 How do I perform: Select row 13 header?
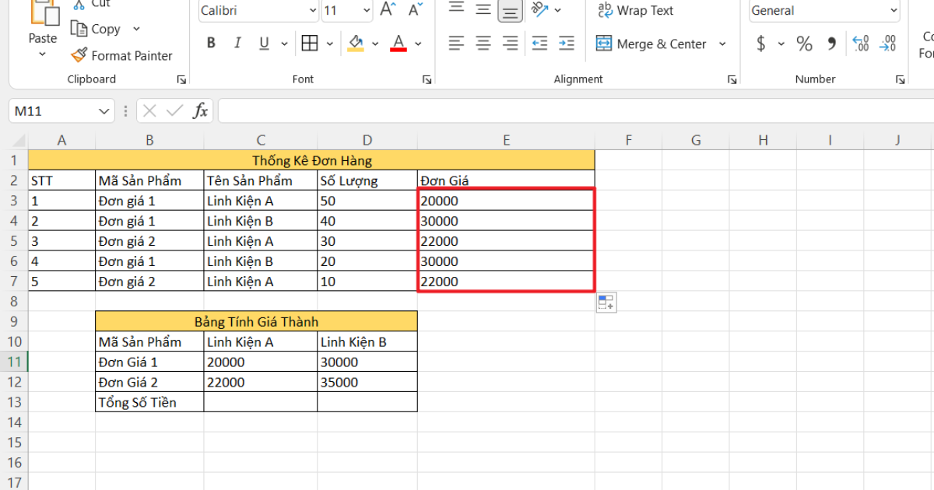(14, 402)
